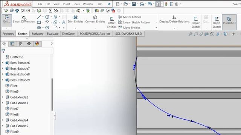Image resolution: width=241 pixels, height=135 pixels.
Task: Select the Straight Slot tool
Action: pos(39,27)
